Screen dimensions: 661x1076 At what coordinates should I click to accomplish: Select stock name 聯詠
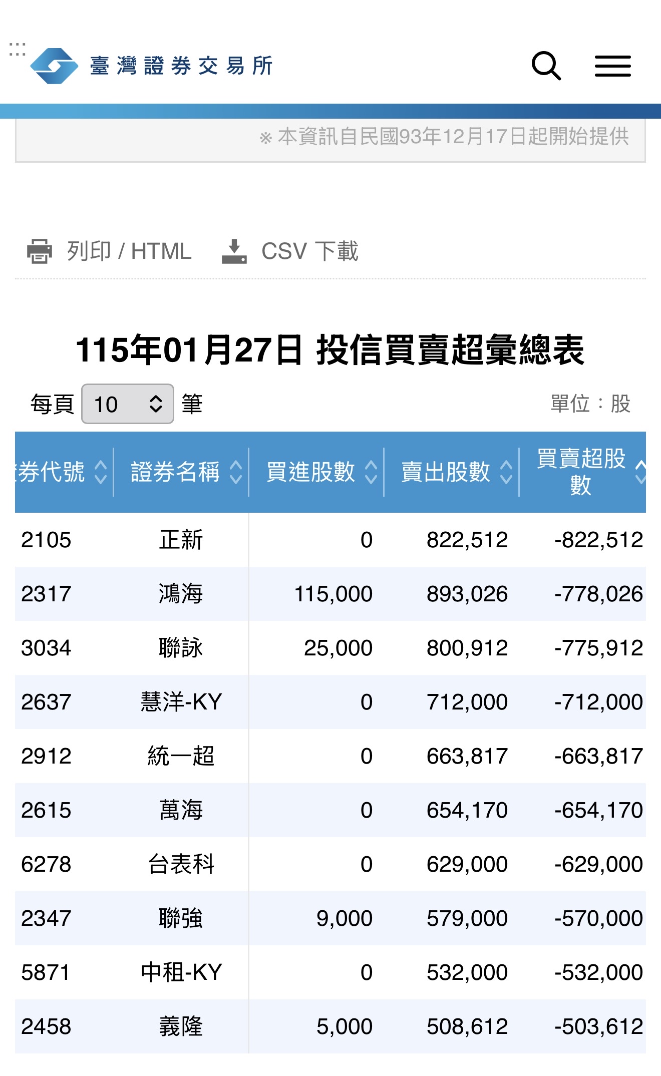181,648
